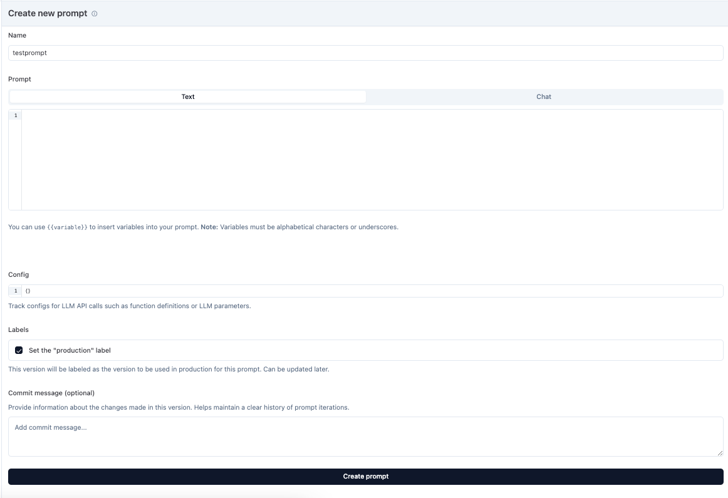This screenshot has height=498, width=728.
Task: Focus the Add commit message text area
Action: pyautogui.click(x=365, y=437)
